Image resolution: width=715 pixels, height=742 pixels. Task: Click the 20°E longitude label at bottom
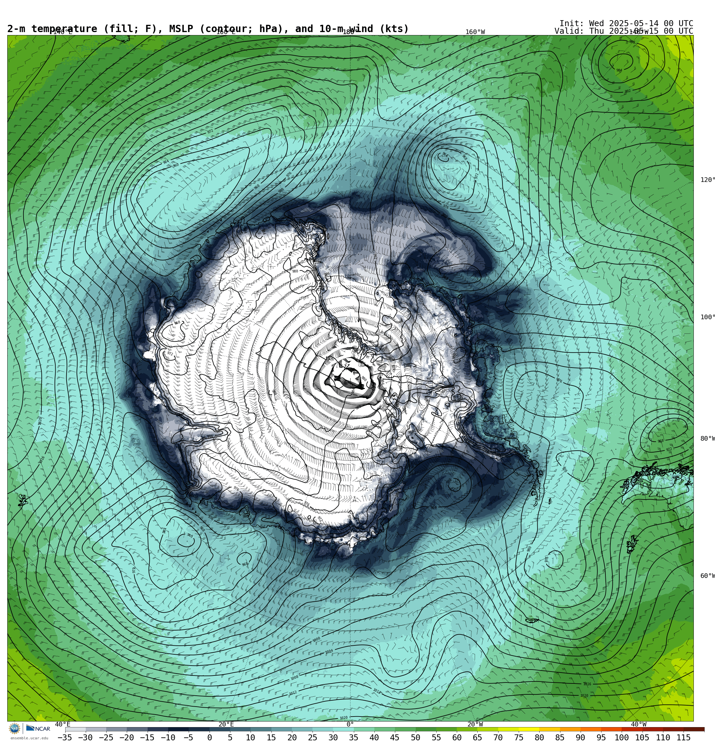click(x=226, y=724)
